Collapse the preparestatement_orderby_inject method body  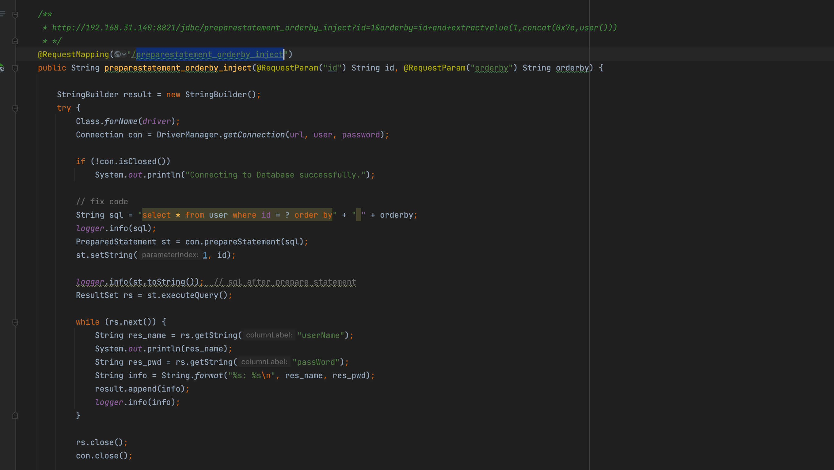click(15, 68)
